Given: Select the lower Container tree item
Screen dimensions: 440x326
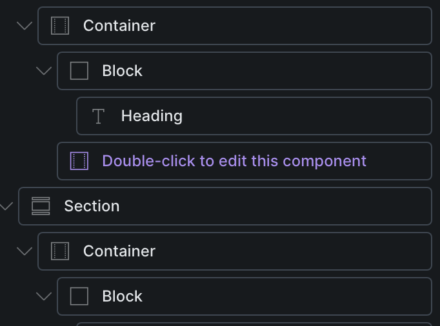Looking at the screenshot, I should pos(235,251).
